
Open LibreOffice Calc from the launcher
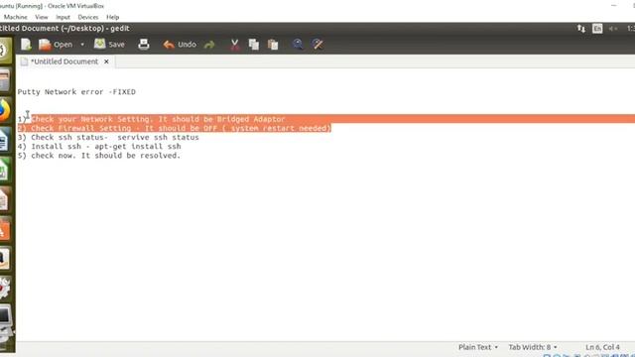pos(4,170)
